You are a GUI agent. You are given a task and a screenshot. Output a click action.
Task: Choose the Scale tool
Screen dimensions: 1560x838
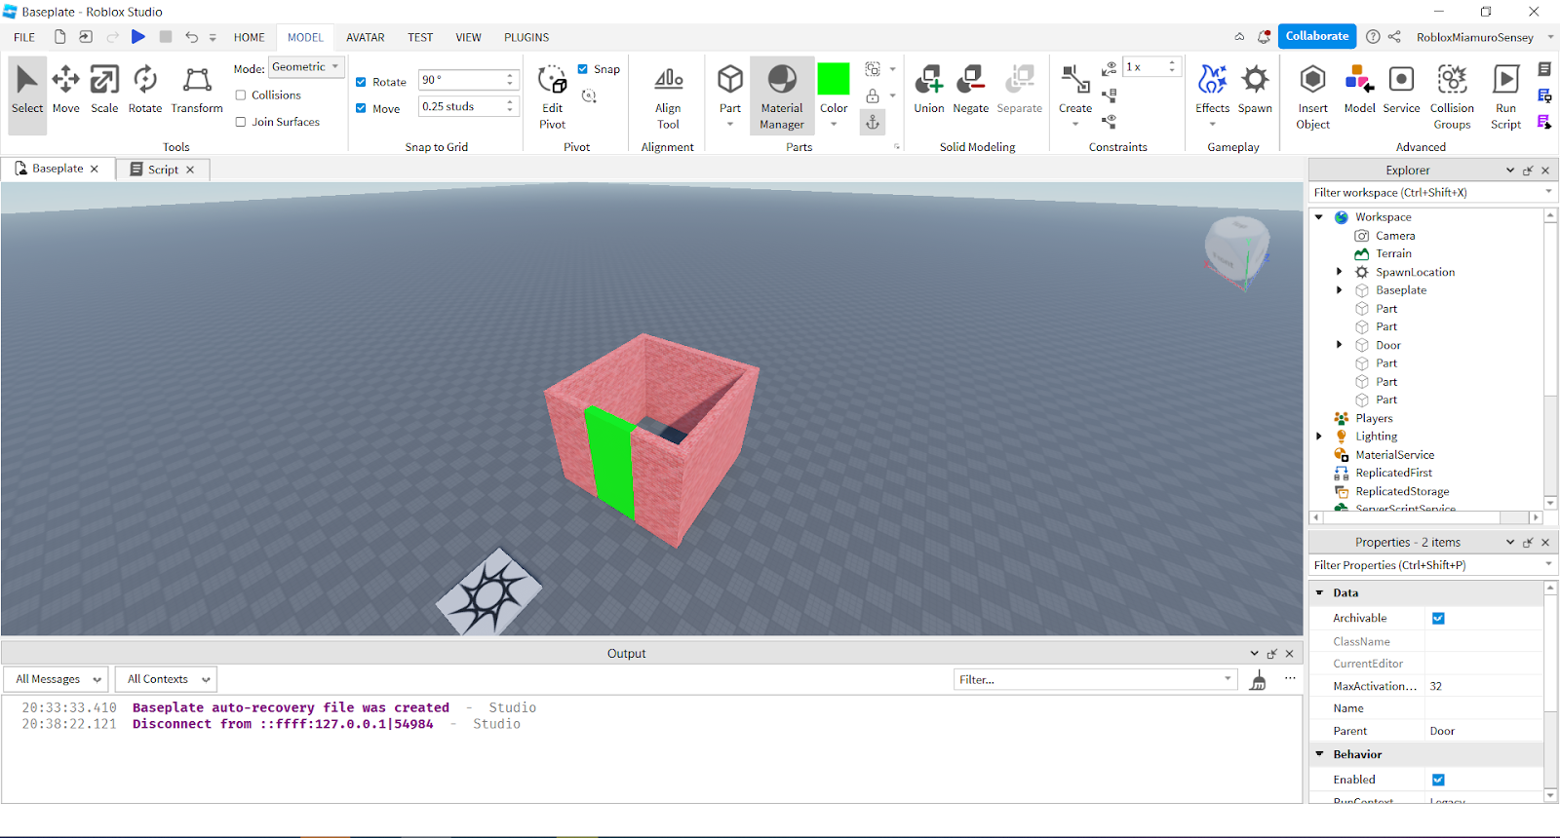104,90
